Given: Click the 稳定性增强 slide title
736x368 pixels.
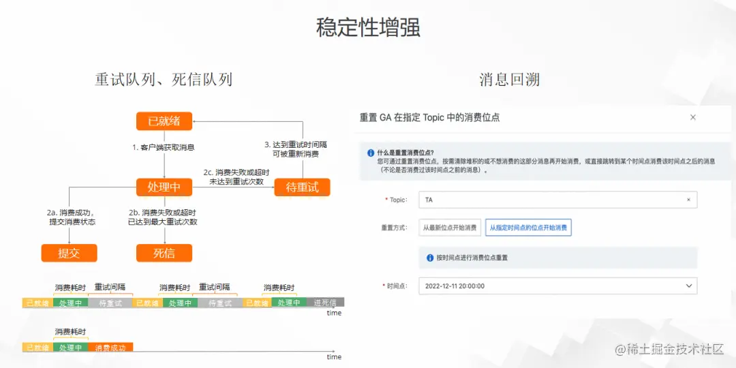Looking at the screenshot, I should [368, 27].
